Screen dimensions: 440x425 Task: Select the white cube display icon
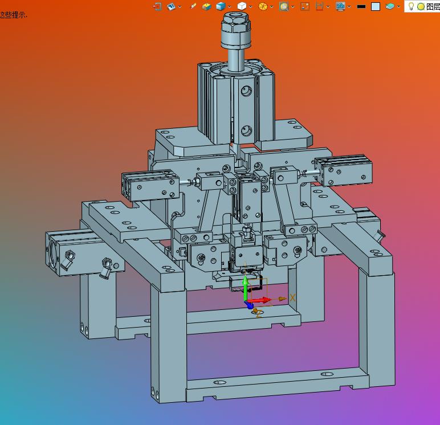coord(242,6)
